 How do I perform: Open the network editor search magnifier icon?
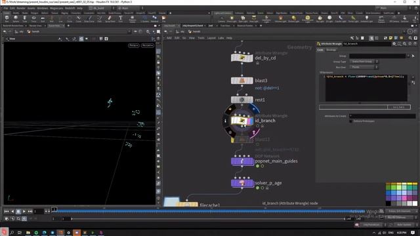point(410,38)
